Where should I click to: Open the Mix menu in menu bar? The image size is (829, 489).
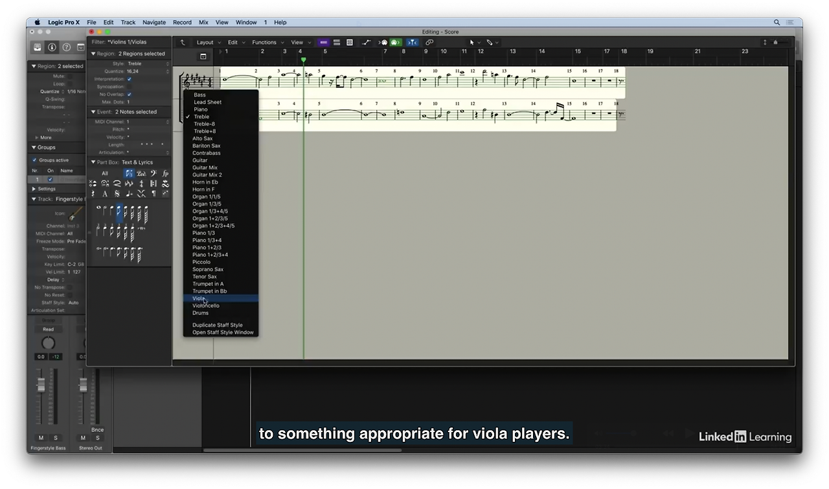click(x=203, y=22)
